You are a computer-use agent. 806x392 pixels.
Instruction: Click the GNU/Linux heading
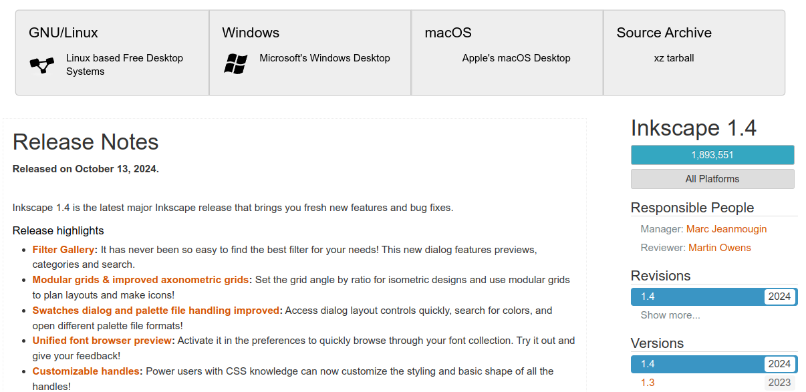point(63,33)
